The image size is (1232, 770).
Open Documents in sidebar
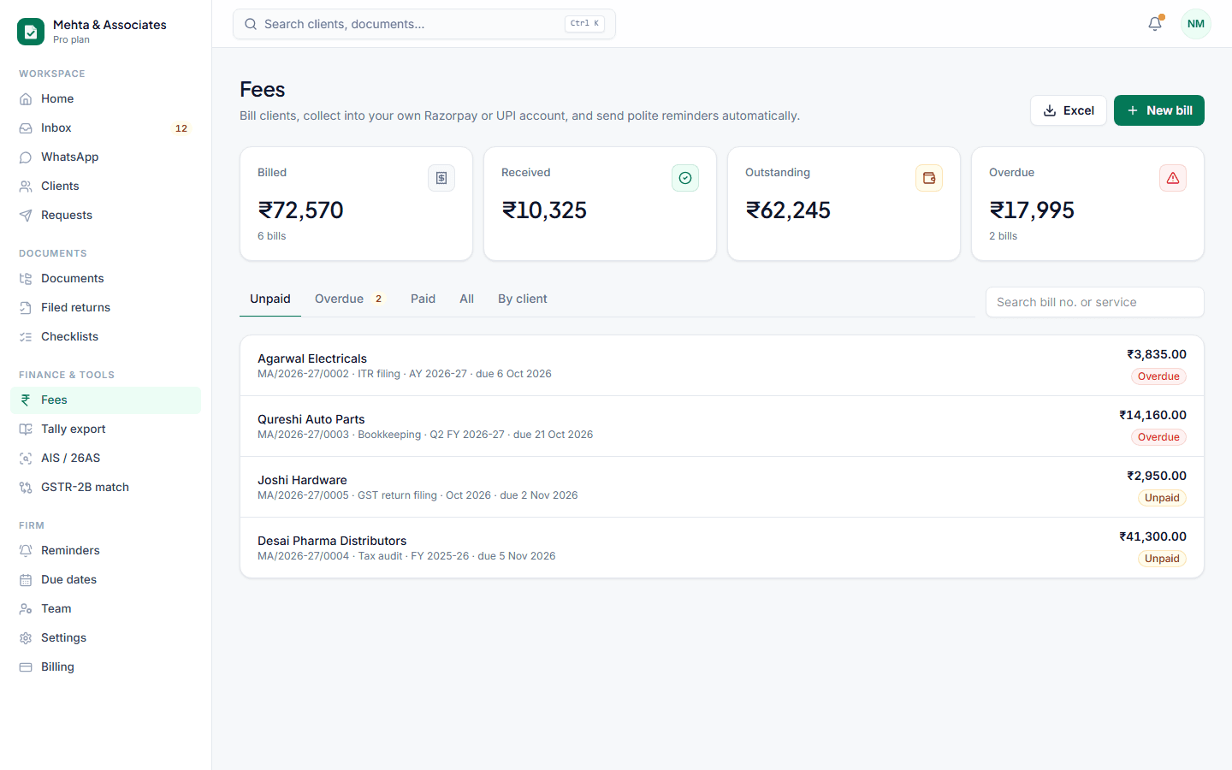coord(106,278)
